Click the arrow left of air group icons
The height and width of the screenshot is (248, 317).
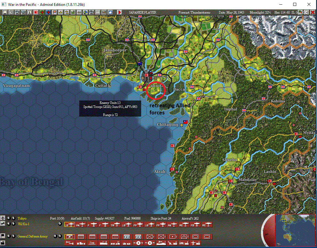tap(60, 224)
